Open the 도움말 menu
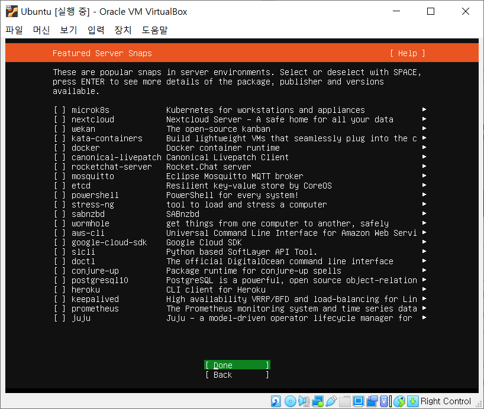Screen dimensions: 484x409 pyautogui.click(x=154, y=30)
